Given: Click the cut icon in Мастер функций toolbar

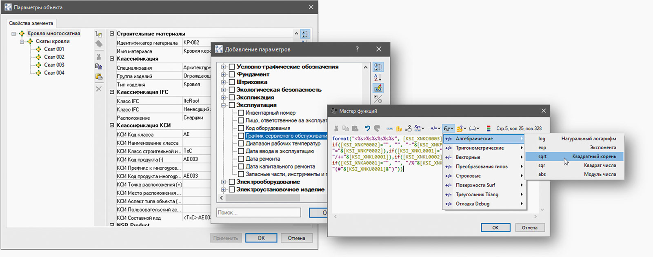Looking at the screenshot, I should point(336,128).
